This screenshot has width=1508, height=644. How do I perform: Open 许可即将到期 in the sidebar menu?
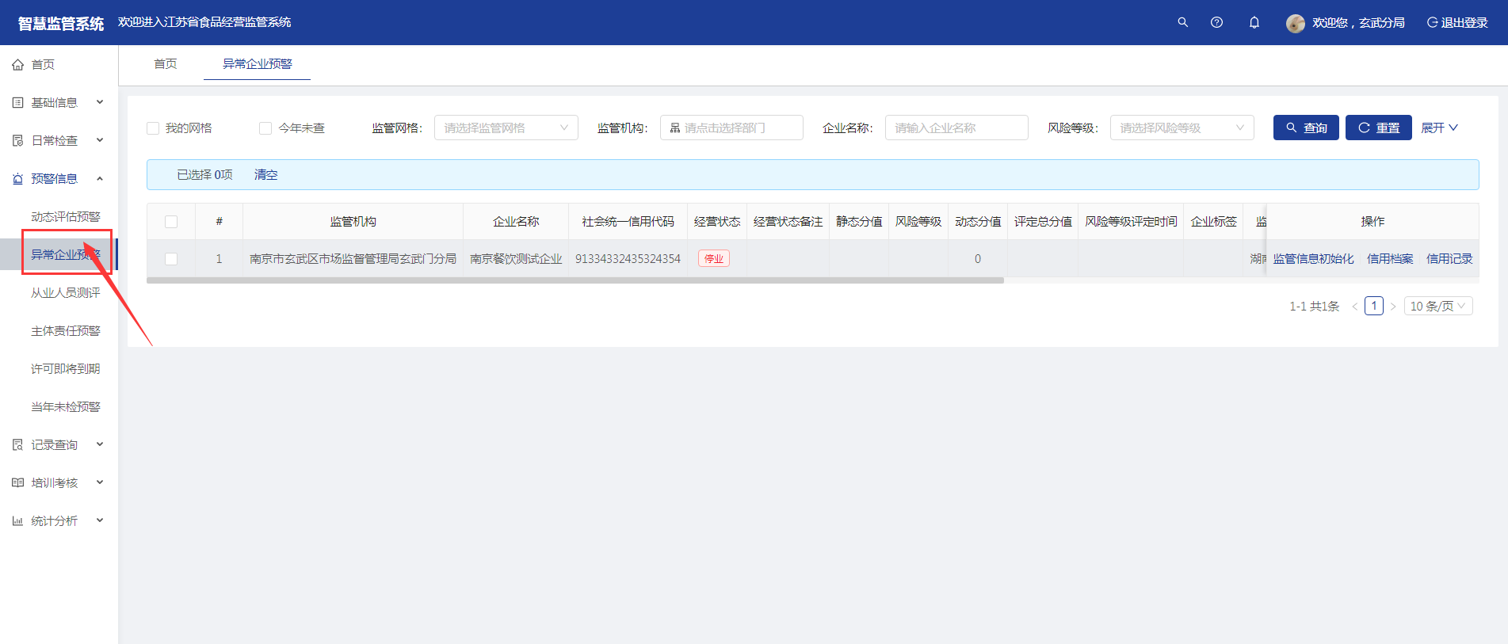[65, 369]
